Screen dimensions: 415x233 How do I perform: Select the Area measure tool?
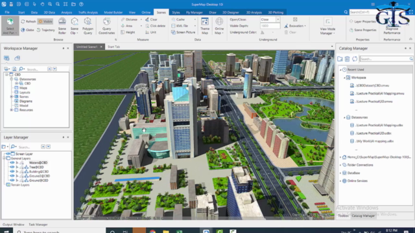click(127, 26)
